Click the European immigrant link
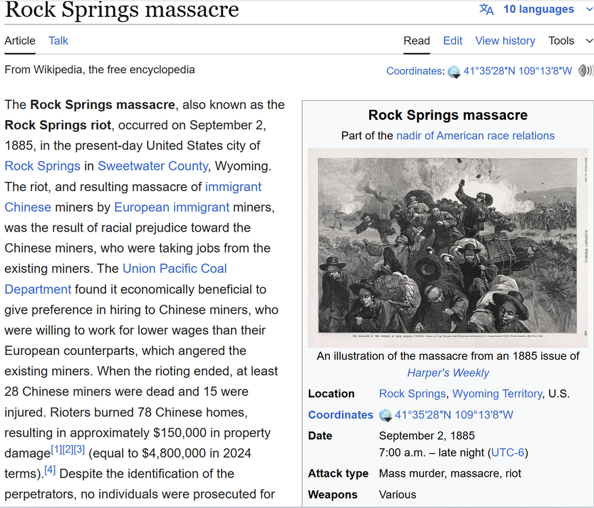This screenshot has width=594, height=508. pos(171,207)
